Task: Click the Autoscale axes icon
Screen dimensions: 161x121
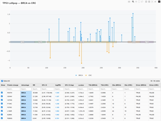Action: coord(152,2)
